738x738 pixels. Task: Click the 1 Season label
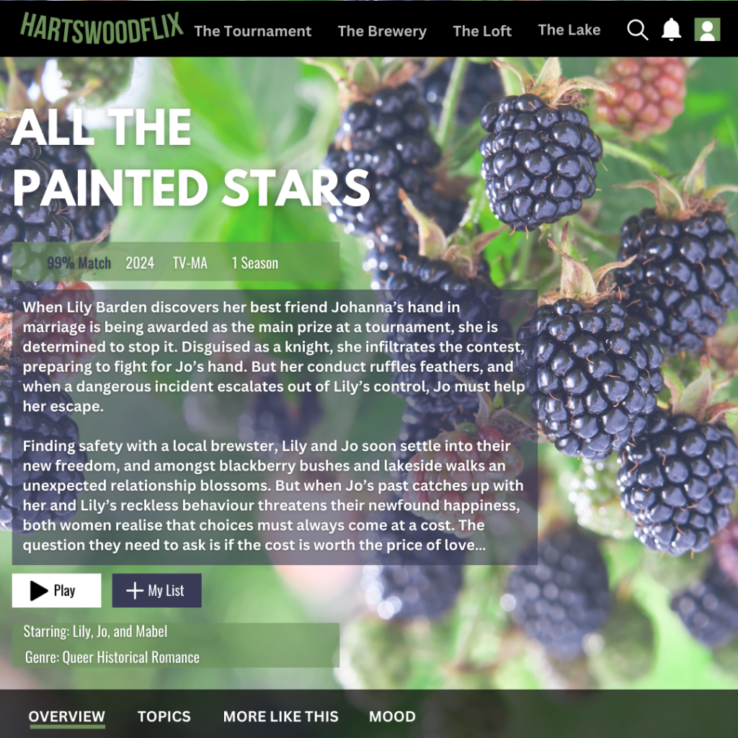pos(254,262)
